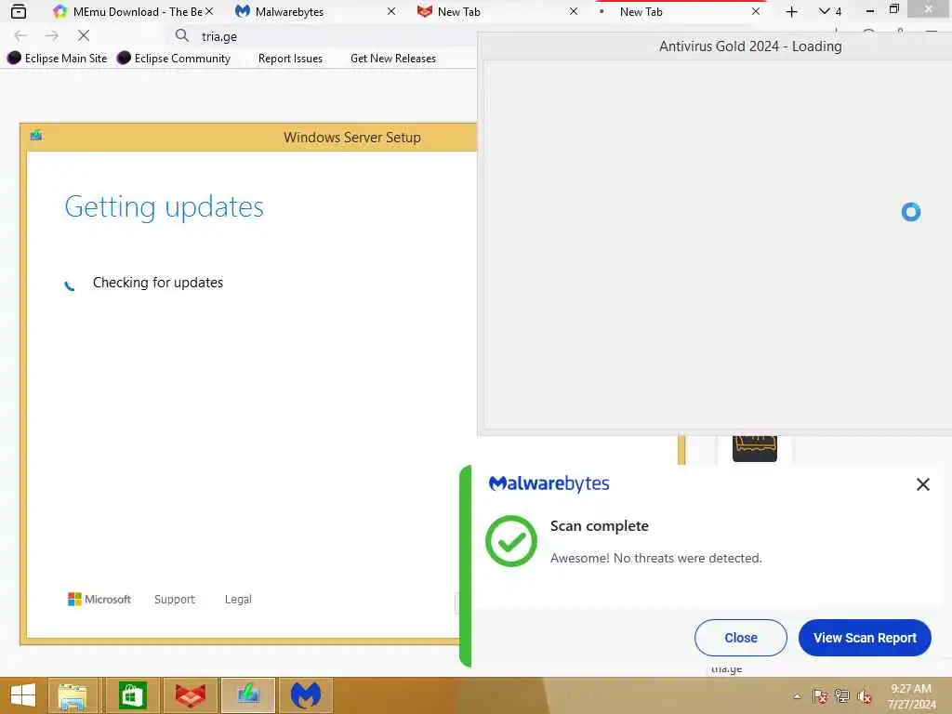Open the clock showing 9:27 AM
Viewport: 952px width, 714px height.
coord(911,695)
